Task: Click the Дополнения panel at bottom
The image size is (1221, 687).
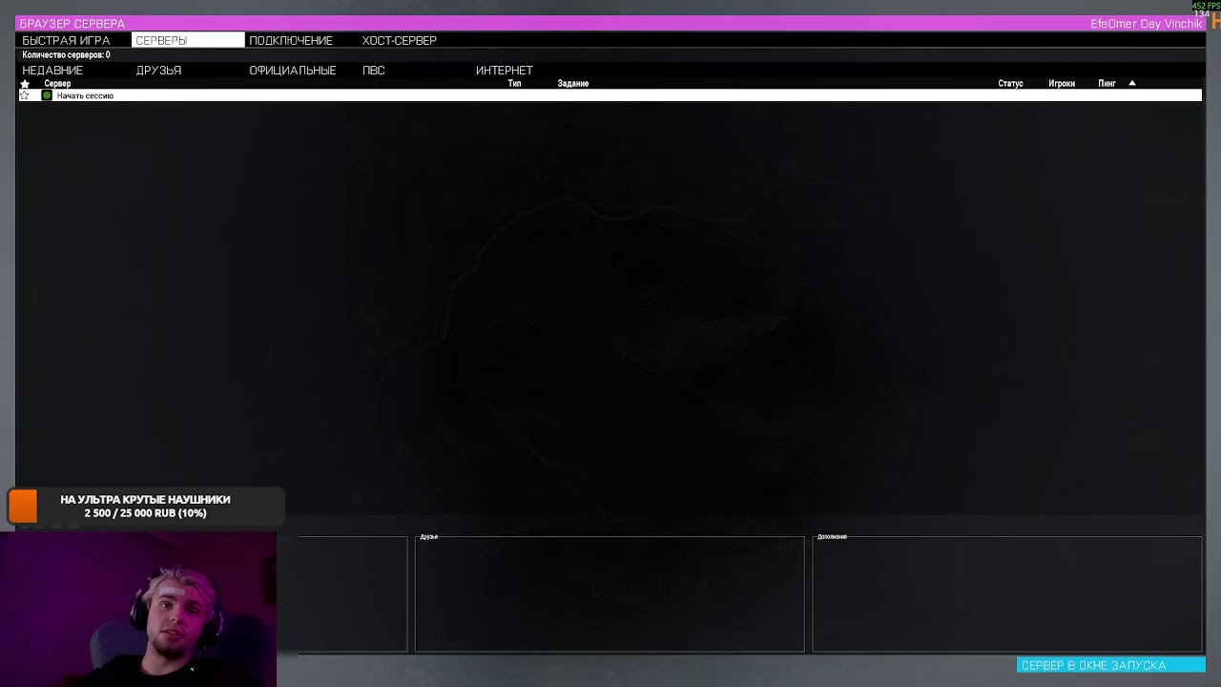Action: click(x=1007, y=593)
